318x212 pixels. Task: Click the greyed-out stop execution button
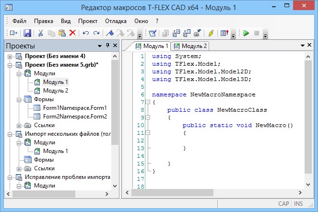coord(257,33)
